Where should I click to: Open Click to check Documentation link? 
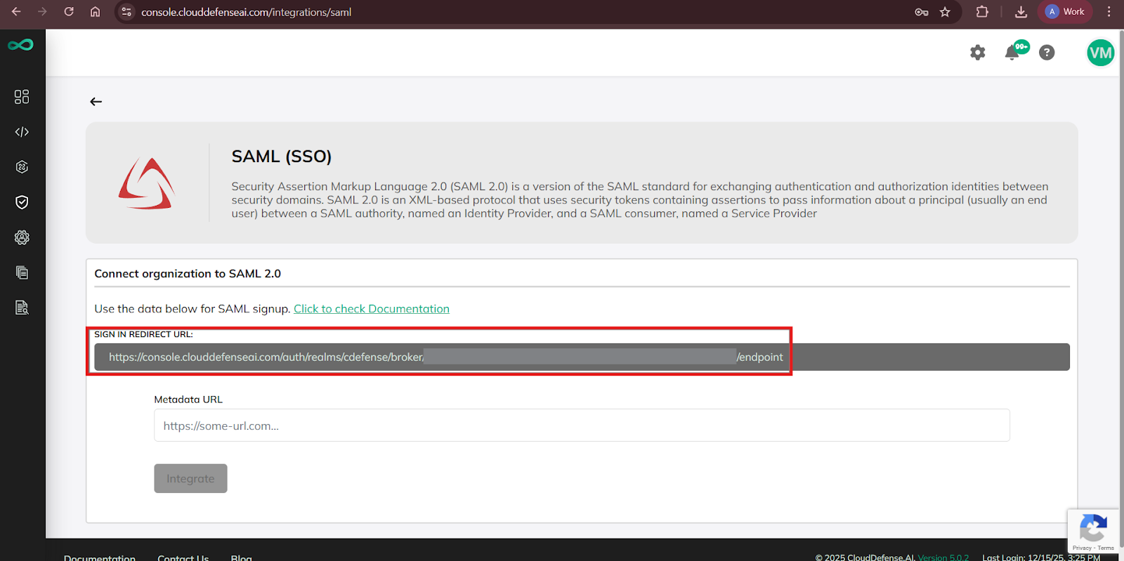pyautogui.click(x=372, y=309)
